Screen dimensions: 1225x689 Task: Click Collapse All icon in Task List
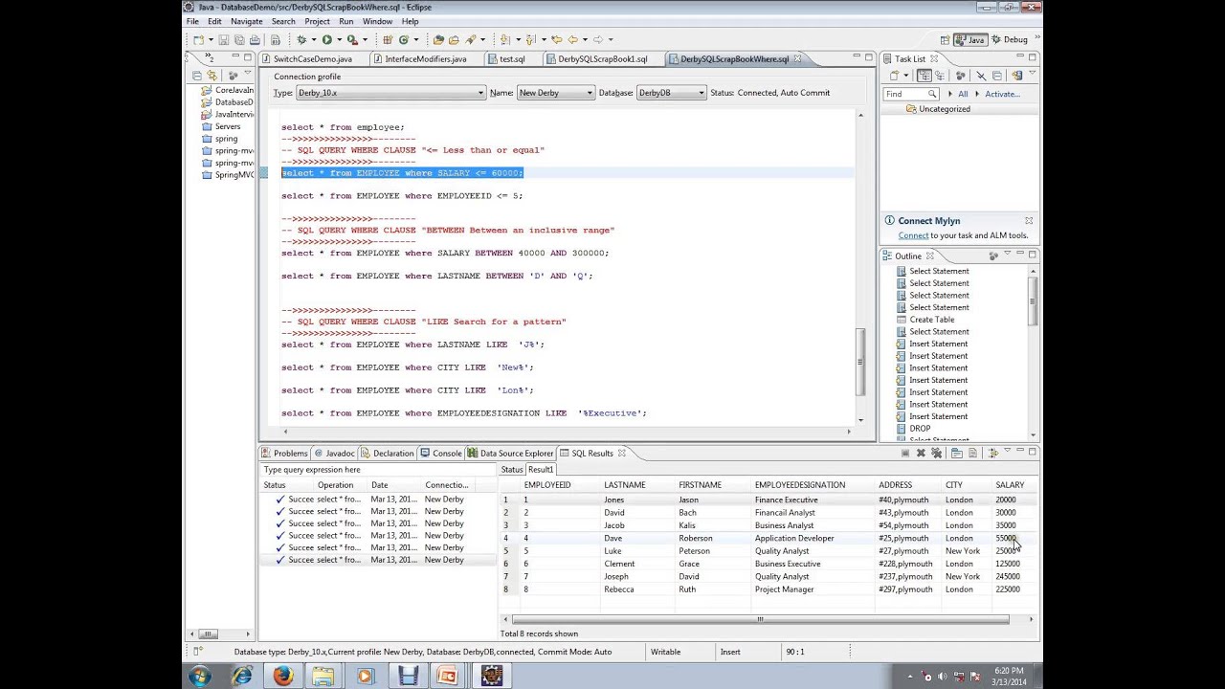(x=997, y=76)
